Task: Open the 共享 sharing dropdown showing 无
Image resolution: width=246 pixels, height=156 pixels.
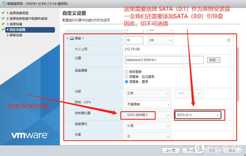Action: point(148,136)
